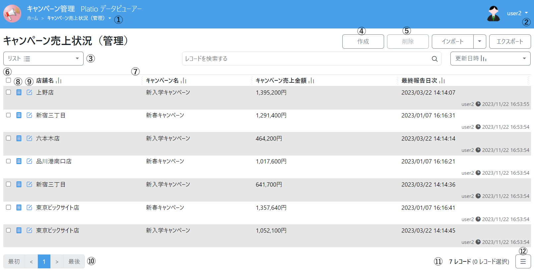Open detail icon for 六本木店 row

click(19, 138)
